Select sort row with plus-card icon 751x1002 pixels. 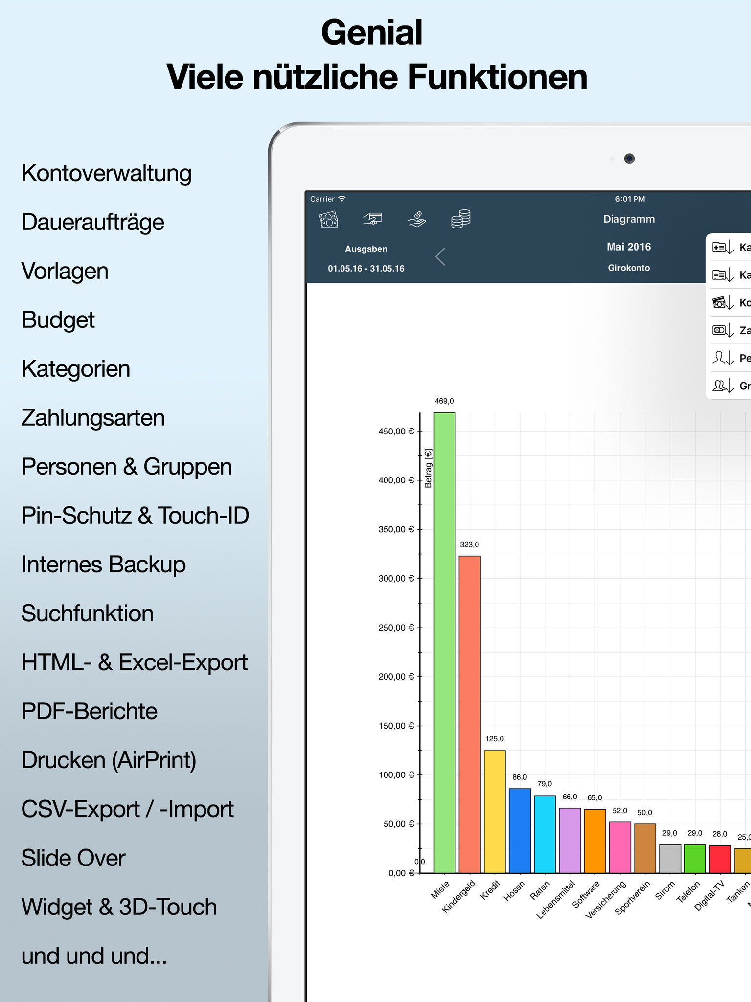click(x=728, y=247)
